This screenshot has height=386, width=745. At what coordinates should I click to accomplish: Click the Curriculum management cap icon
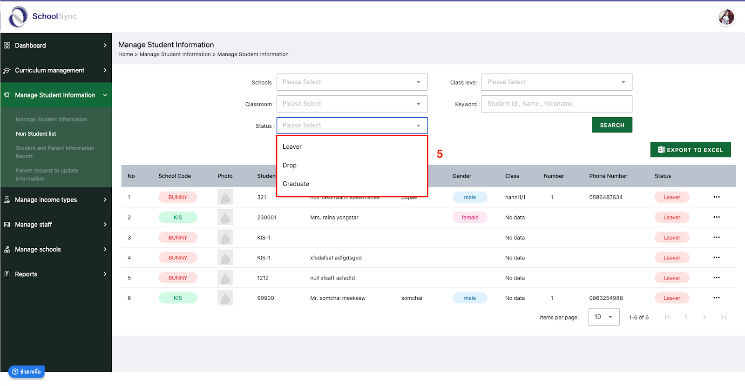coord(7,71)
